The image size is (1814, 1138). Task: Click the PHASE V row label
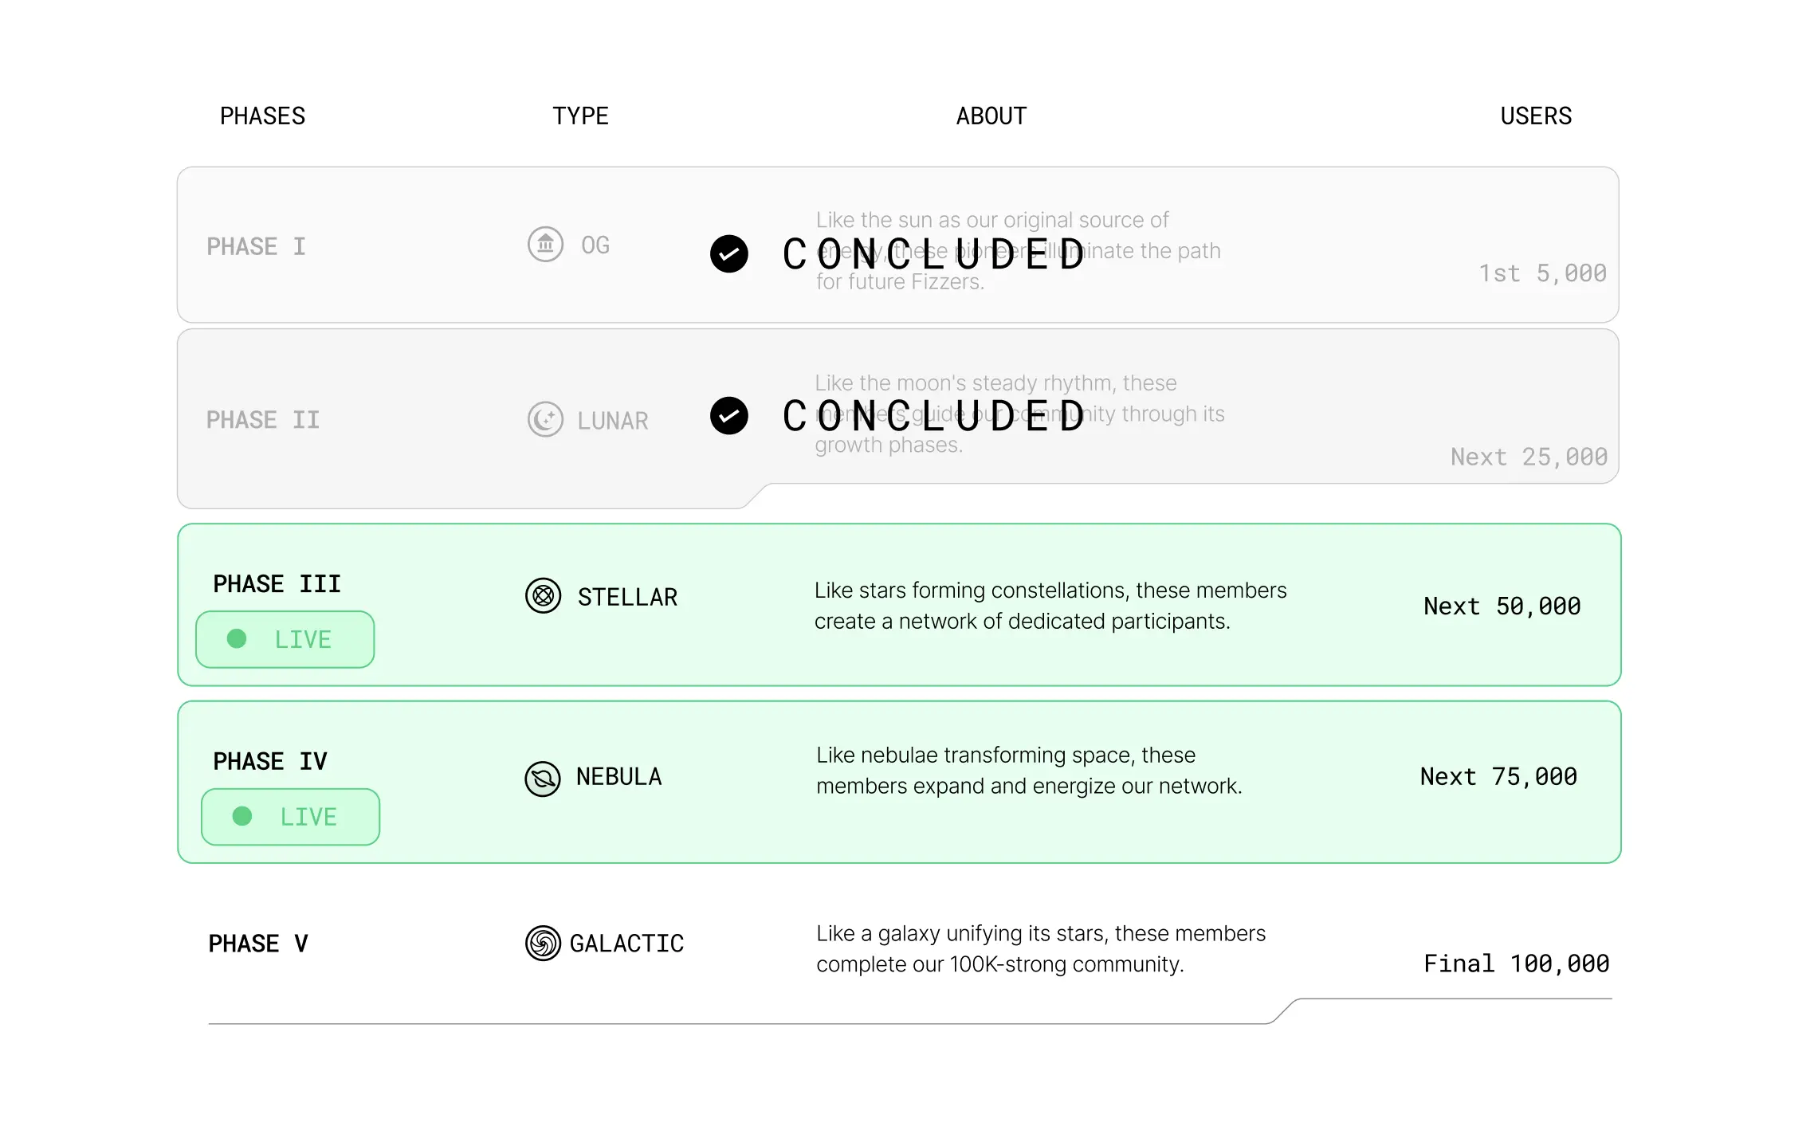coord(258,944)
